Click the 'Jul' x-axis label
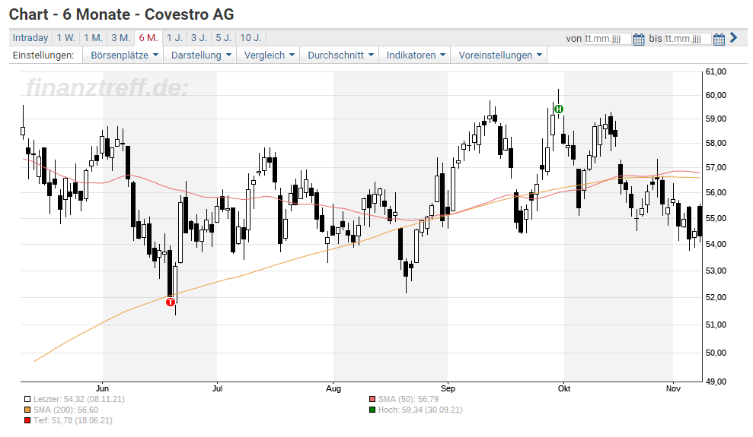Image resolution: width=753 pixels, height=437 pixels. [218, 388]
